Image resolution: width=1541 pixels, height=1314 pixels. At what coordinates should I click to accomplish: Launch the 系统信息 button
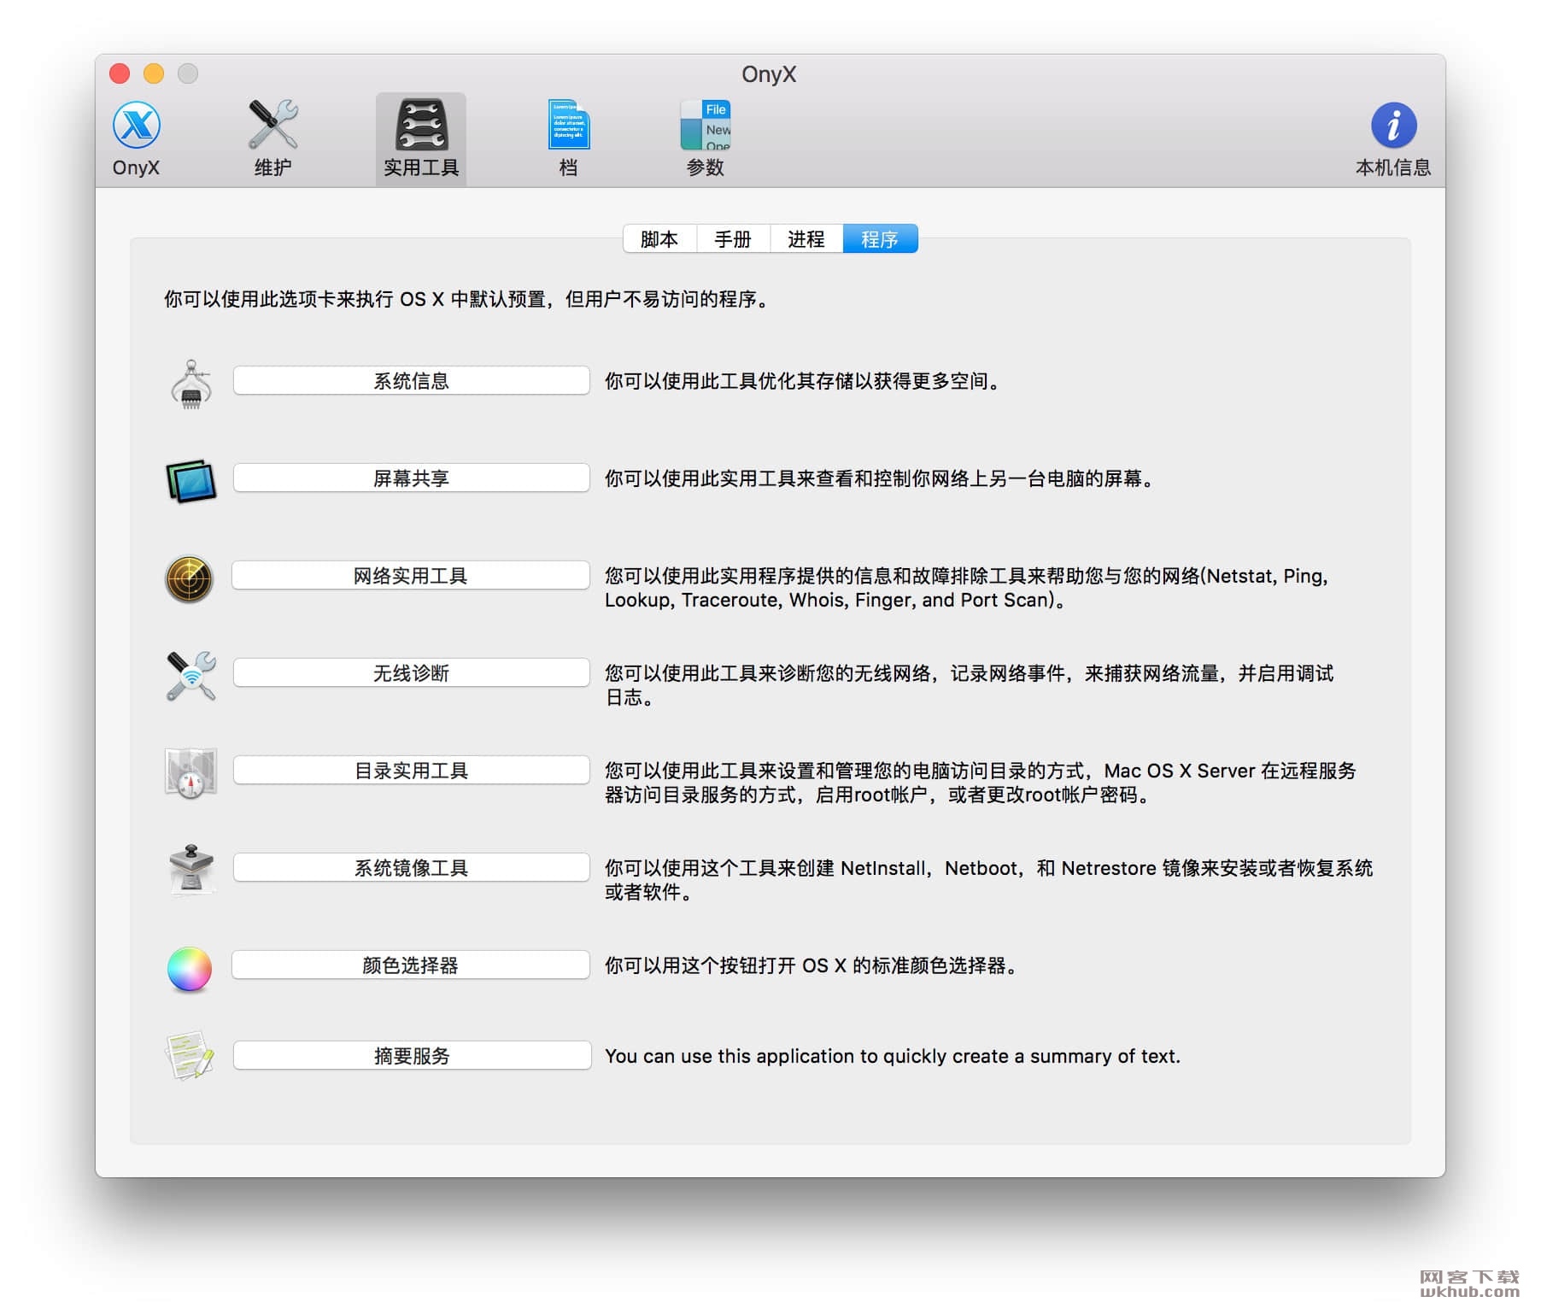[411, 381]
